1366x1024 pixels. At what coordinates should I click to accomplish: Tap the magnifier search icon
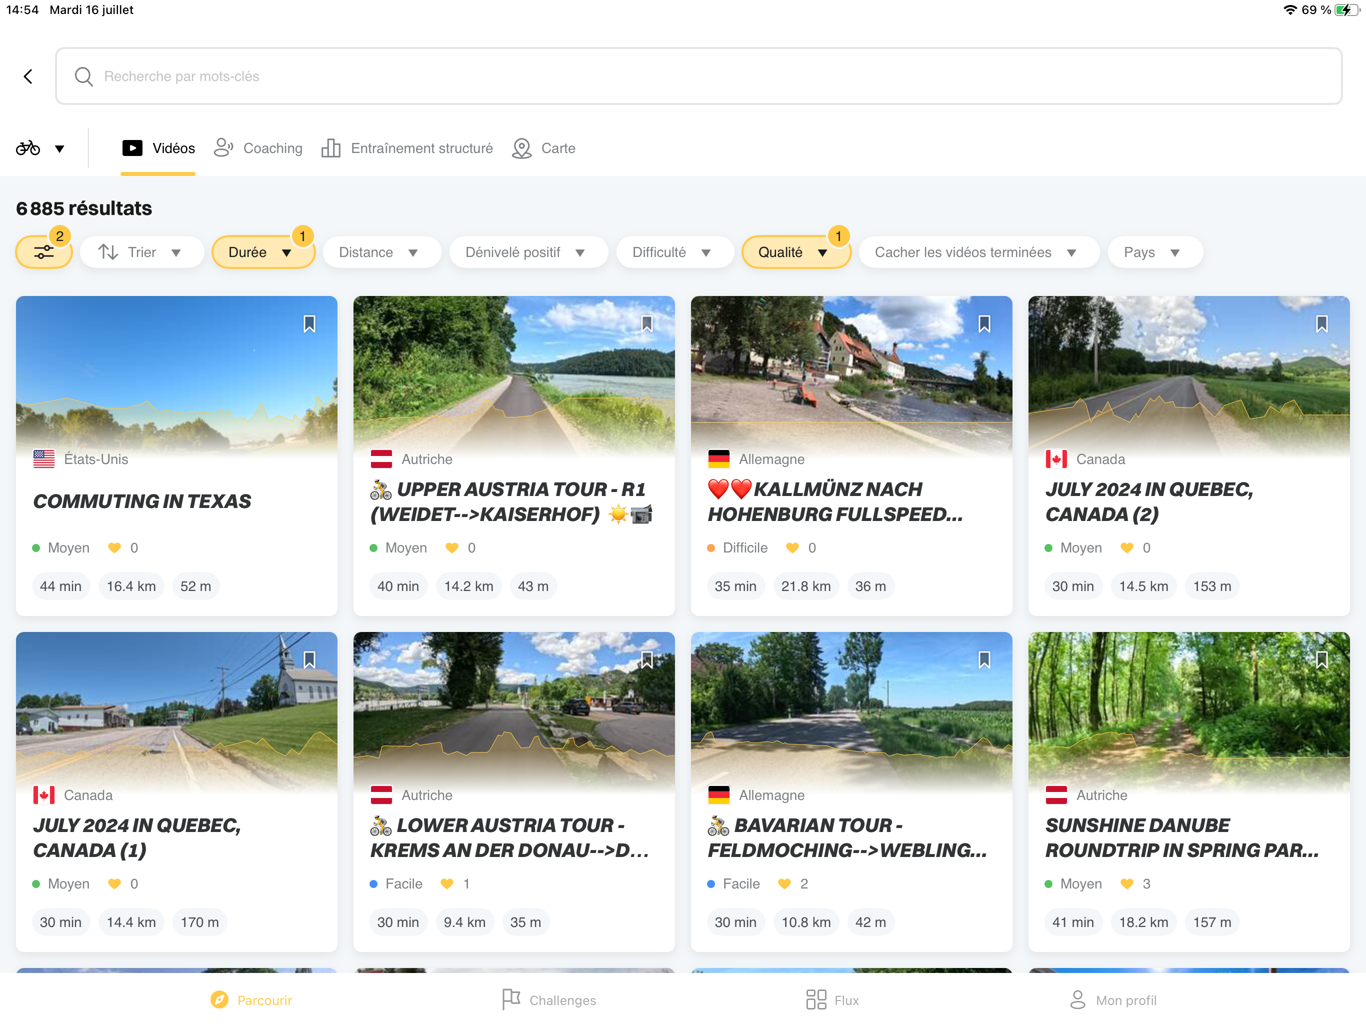point(83,76)
